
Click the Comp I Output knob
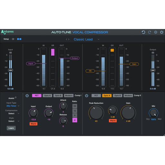tap(49, 113)
